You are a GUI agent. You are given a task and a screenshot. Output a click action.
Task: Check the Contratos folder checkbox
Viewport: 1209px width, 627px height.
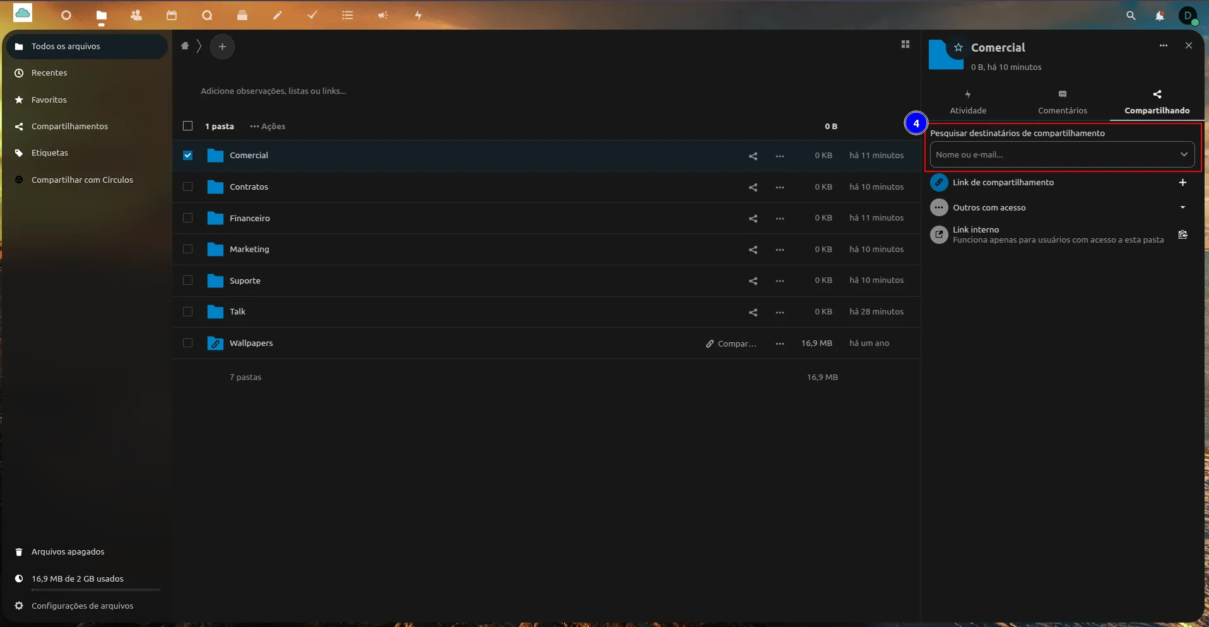(187, 187)
